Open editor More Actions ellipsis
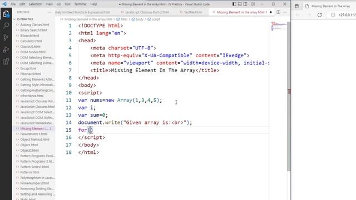This screenshot has width=356, height=200. coord(285,12)
